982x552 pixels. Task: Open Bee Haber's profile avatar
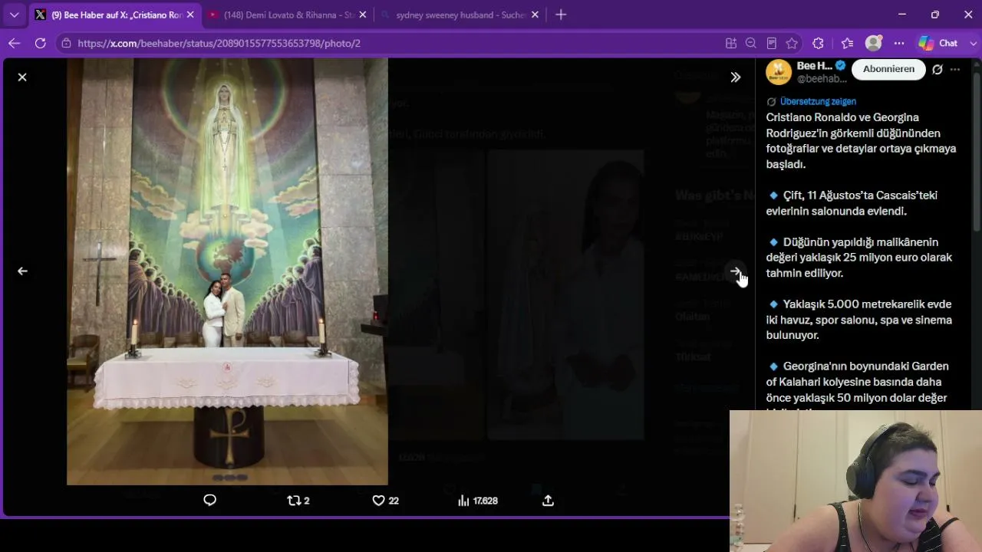click(x=779, y=72)
